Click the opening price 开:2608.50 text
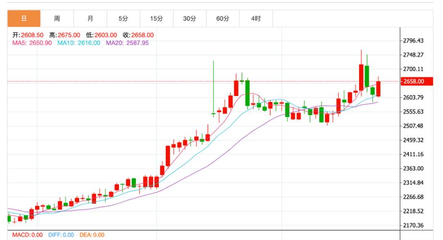The image size is (443, 240). coord(28,35)
